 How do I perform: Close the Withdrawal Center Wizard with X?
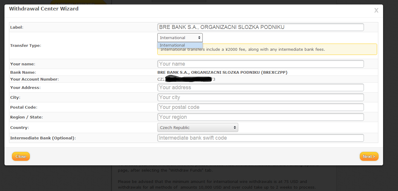pyautogui.click(x=376, y=10)
